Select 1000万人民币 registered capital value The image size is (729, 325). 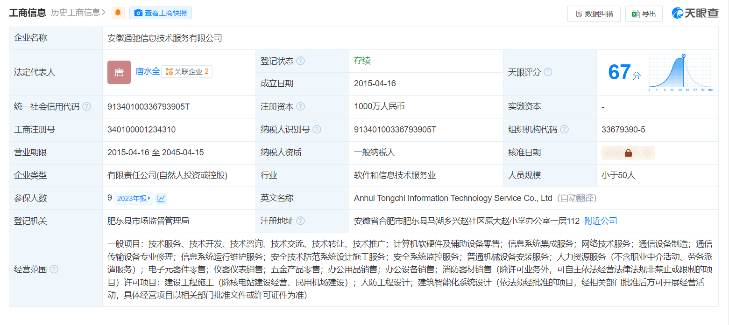click(x=379, y=106)
